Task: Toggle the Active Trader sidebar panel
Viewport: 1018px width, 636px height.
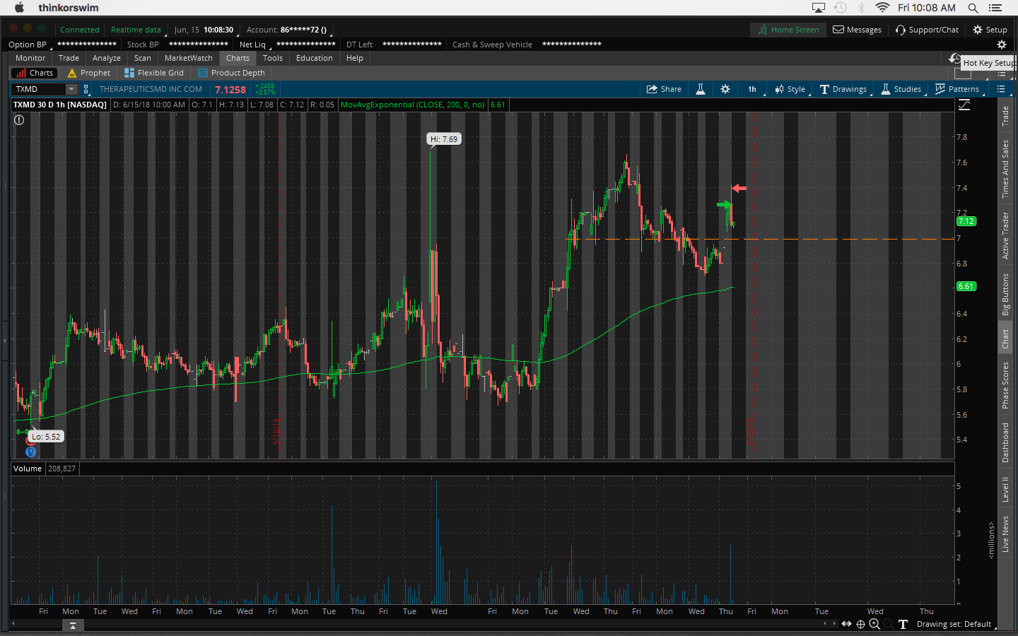Action: pyautogui.click(x=1005, y=235)
